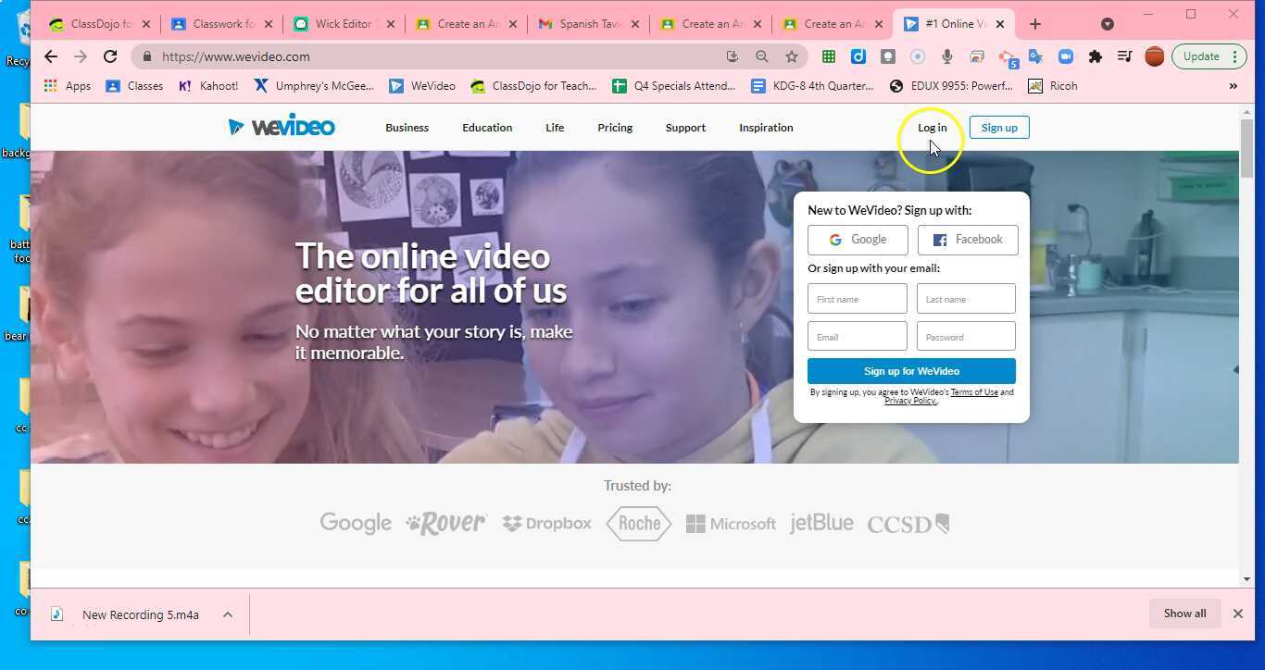The width and height of the screenshot is (1265, 670).
Task: Sign up with Google button
Action: [858, 240]
